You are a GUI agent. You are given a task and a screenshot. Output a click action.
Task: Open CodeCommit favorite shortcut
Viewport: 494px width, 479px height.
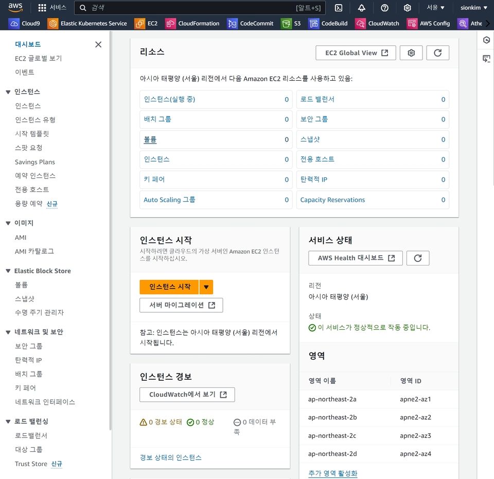point(251,23)
